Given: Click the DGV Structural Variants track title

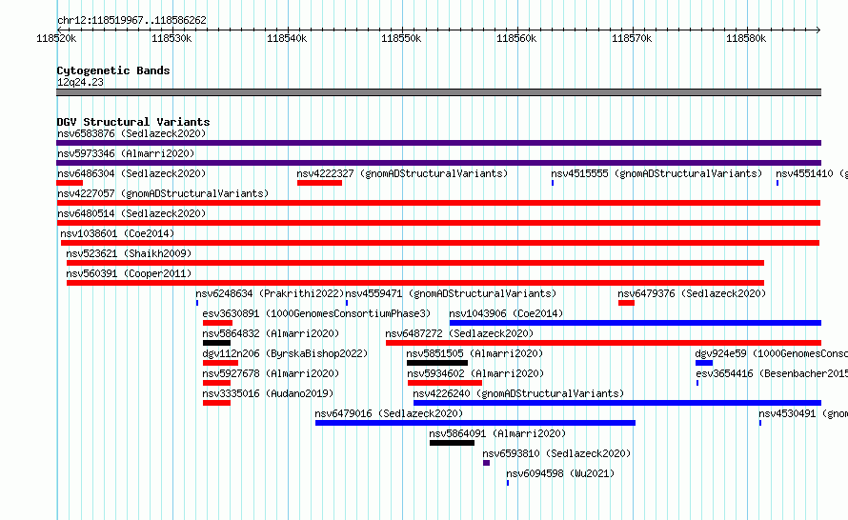Looking at the screenshot, I should [x=133, y=122].
